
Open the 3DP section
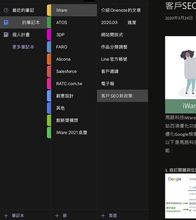coord(74,35)
